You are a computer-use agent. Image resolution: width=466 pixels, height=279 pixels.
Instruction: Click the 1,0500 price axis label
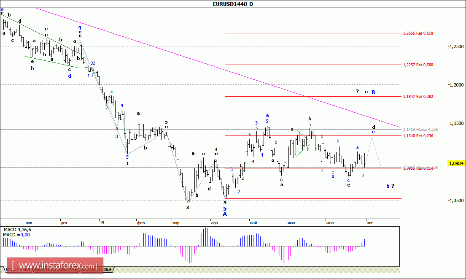tap(456, 200)
